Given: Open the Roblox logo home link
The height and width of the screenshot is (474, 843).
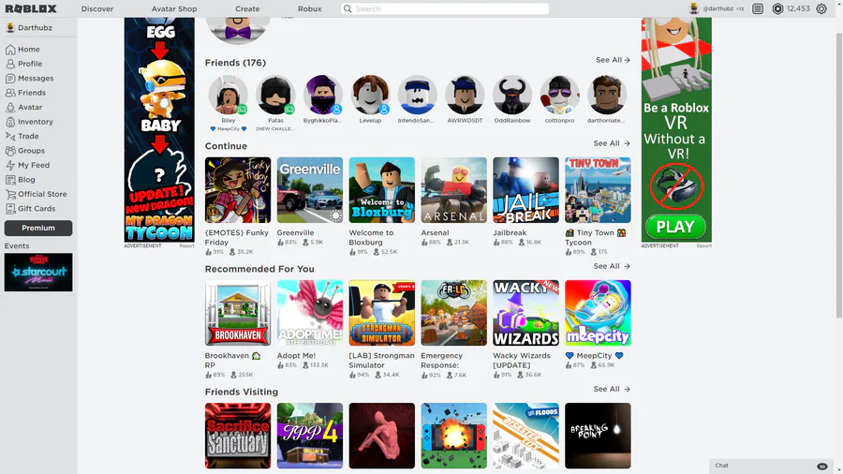Looking at the screenshot, I should tap(31, 8).
